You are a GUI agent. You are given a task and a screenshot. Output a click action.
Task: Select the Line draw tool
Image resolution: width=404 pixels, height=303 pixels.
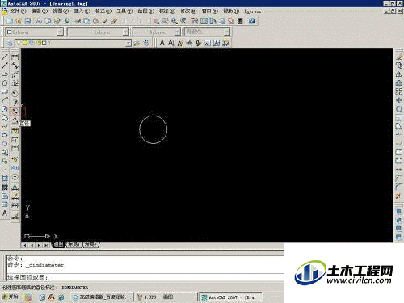point(5,57)
